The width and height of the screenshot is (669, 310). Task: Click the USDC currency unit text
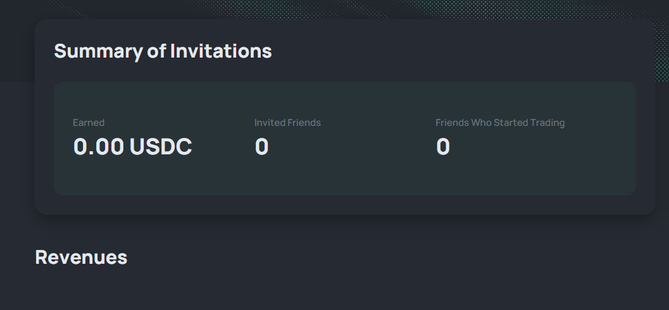point(161,147)
